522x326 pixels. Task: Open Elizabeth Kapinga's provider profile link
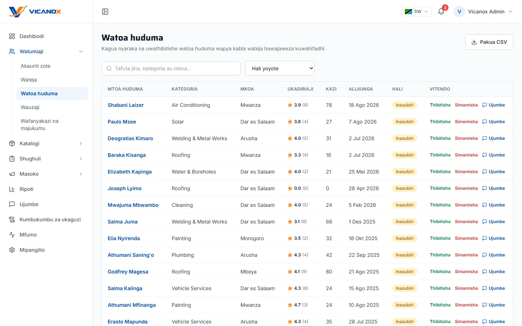(130, 172)
